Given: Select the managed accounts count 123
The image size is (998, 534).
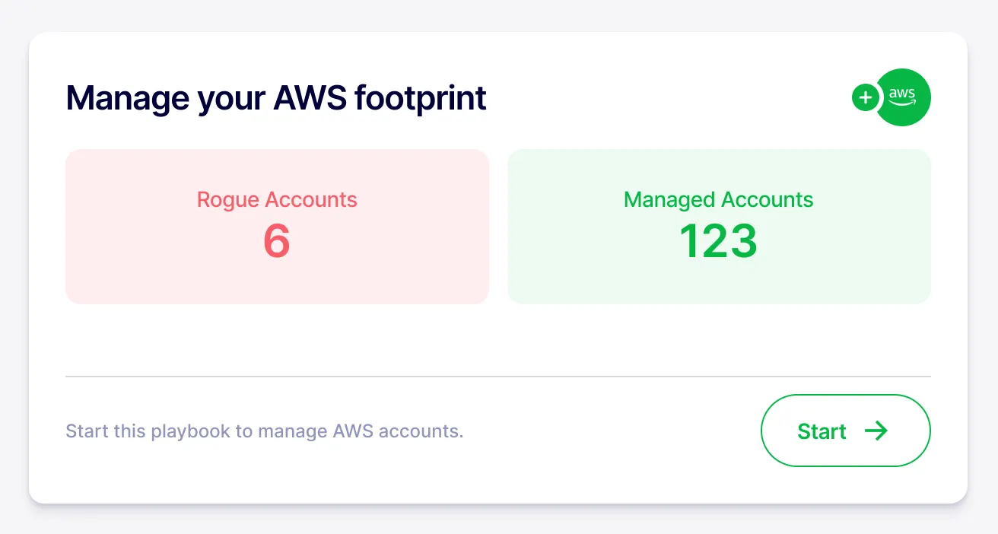Looking at the screenshot, I should [x=719, y=241].
